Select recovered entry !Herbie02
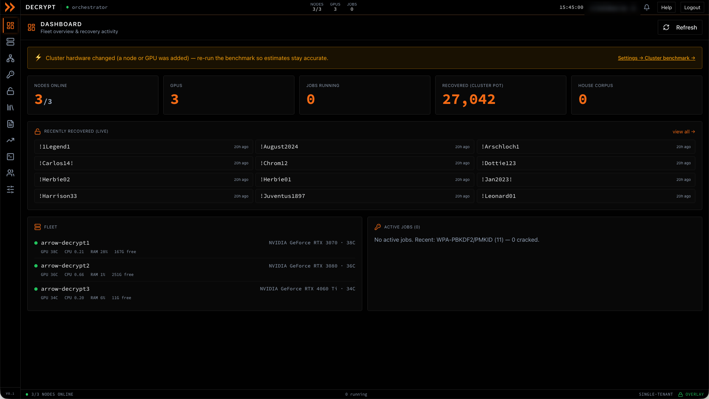The image size is (709, 399). (x=144, y=179)
